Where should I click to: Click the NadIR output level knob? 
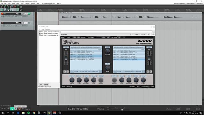[x=148, y=87]
